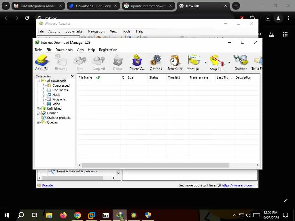This screenshot has height=221, width=295.
Task: Open Start Queue dropdown arrow
Action: [x=206, y=62]
